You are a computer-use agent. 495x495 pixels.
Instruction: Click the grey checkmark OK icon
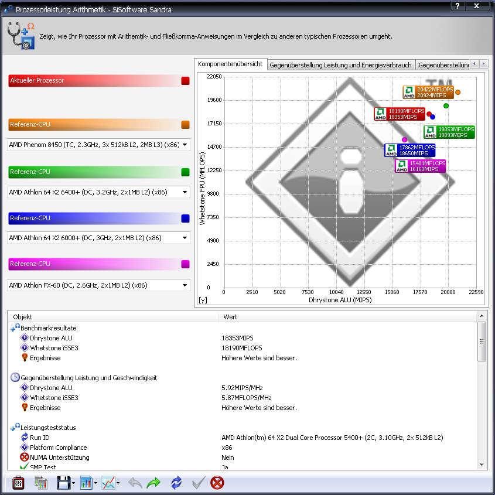(x=199, y=482)
